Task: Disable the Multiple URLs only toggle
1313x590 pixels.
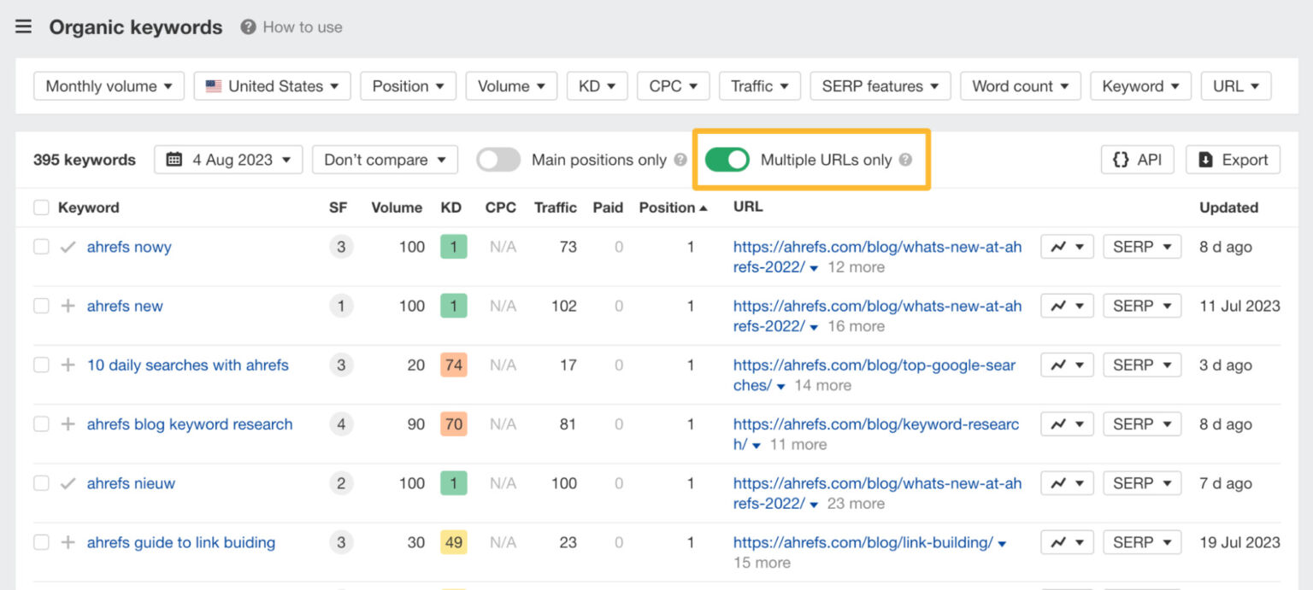Action: [727, 160]
